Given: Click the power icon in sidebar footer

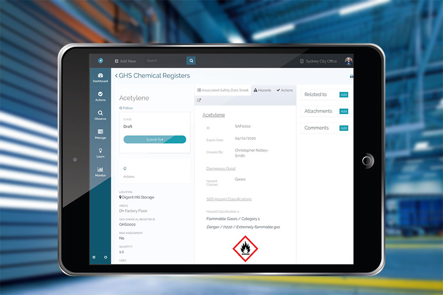Looking at the screenshot, I should [106, 257].
